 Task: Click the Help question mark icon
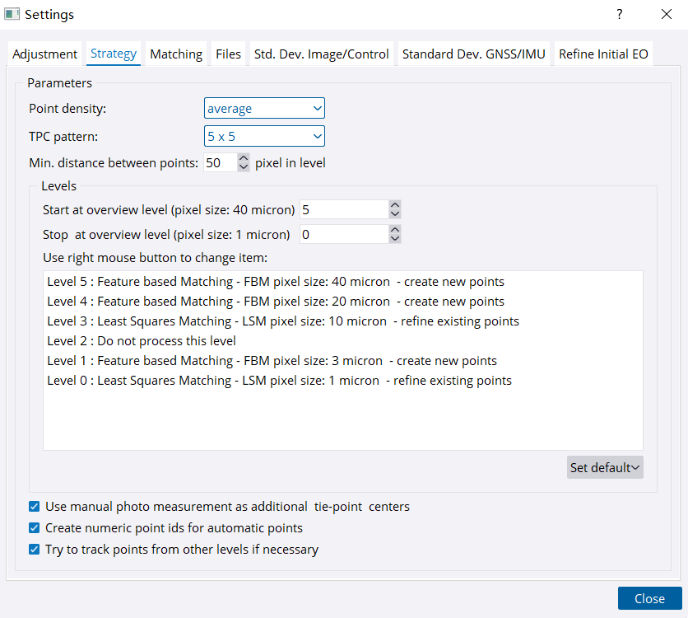point(619,14)
